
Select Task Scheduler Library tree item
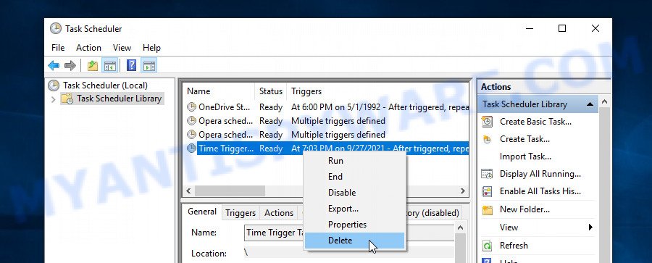point(119,99)
